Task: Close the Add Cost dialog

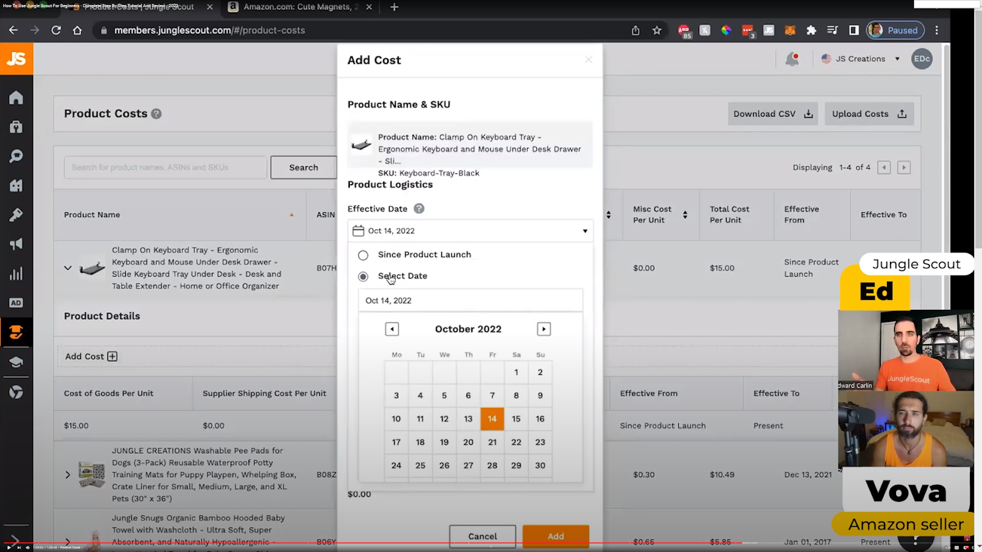Action: [589, 59]
